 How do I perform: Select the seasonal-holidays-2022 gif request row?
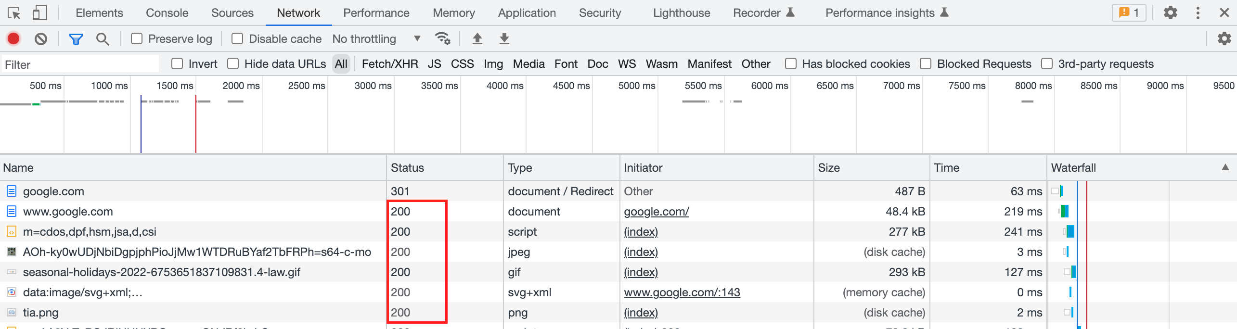point(618,272)
